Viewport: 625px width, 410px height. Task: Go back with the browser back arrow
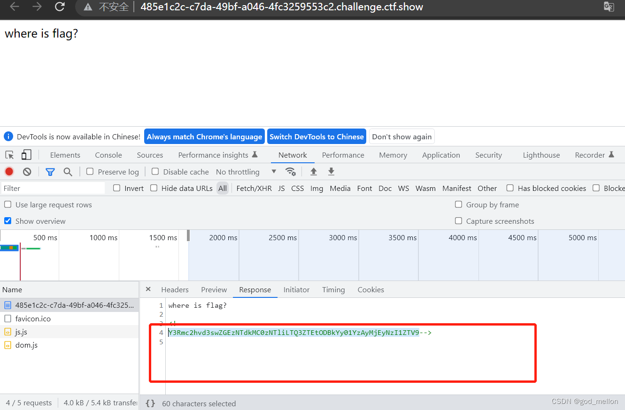15,7
